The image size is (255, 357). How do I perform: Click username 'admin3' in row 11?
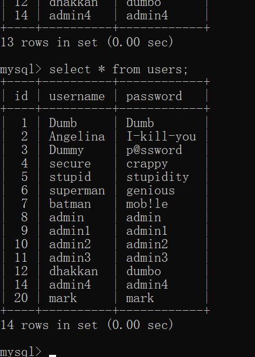coord(70,257)
